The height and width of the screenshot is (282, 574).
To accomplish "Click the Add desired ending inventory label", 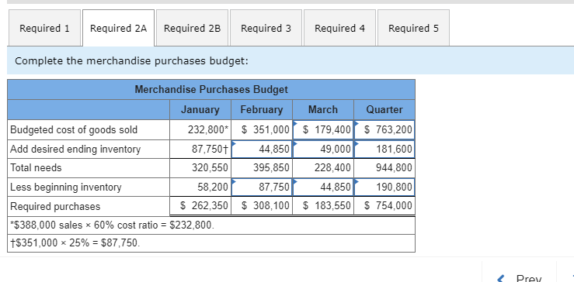I will tap(75, 149).
